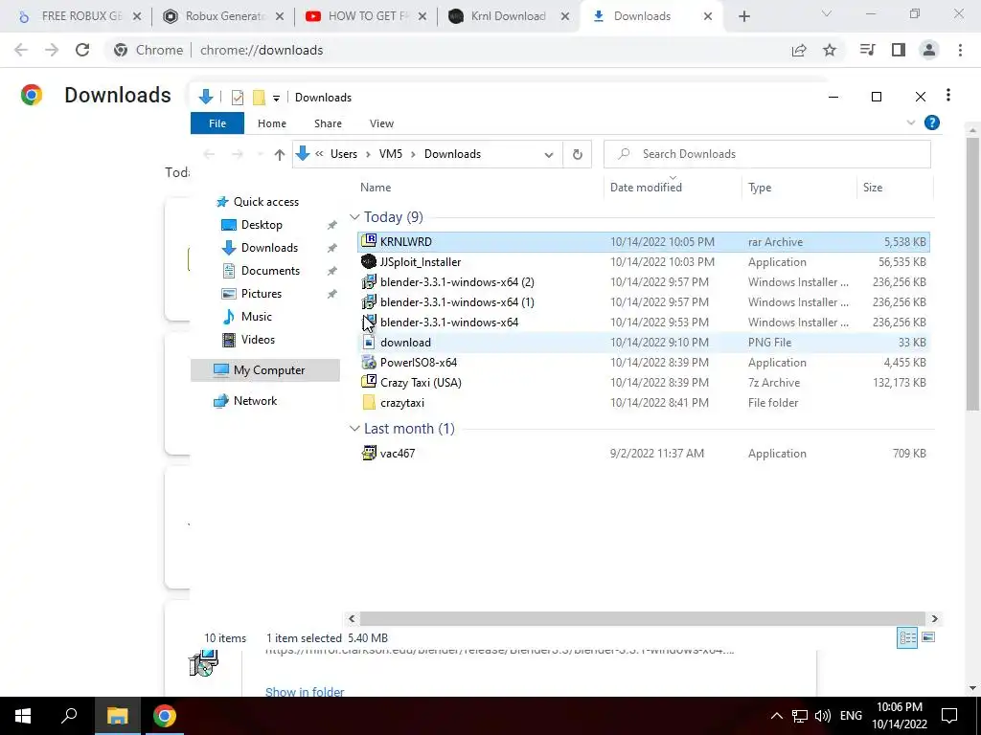Click the Search Downloads field

pyautogui.click(x=767, y=154)
